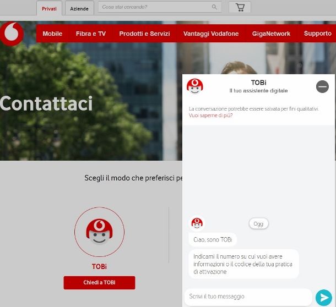Click the TOBi chat window title
Image resolution: width=336 pixels, height=307 pixels.
pyautogui.click(x=258, y=83)
